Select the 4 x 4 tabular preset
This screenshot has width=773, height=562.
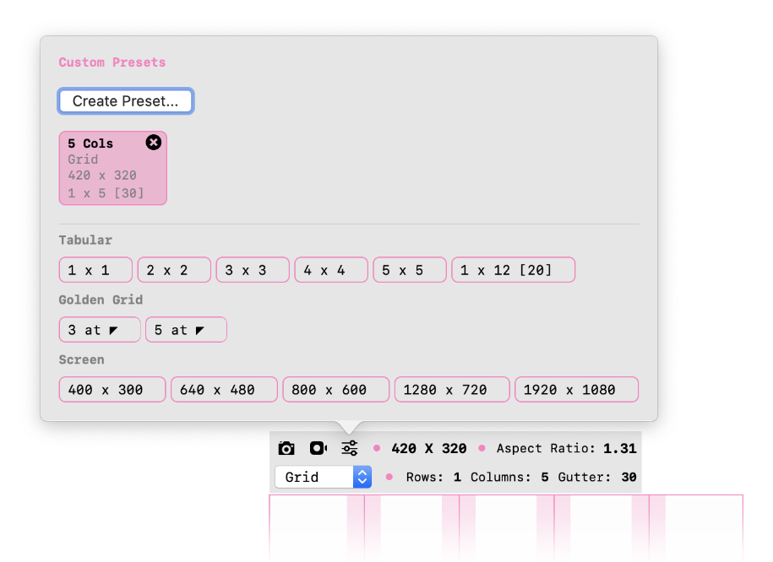click(x=331, y=270)
